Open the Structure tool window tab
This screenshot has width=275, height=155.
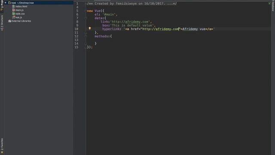tap(2, 23)
